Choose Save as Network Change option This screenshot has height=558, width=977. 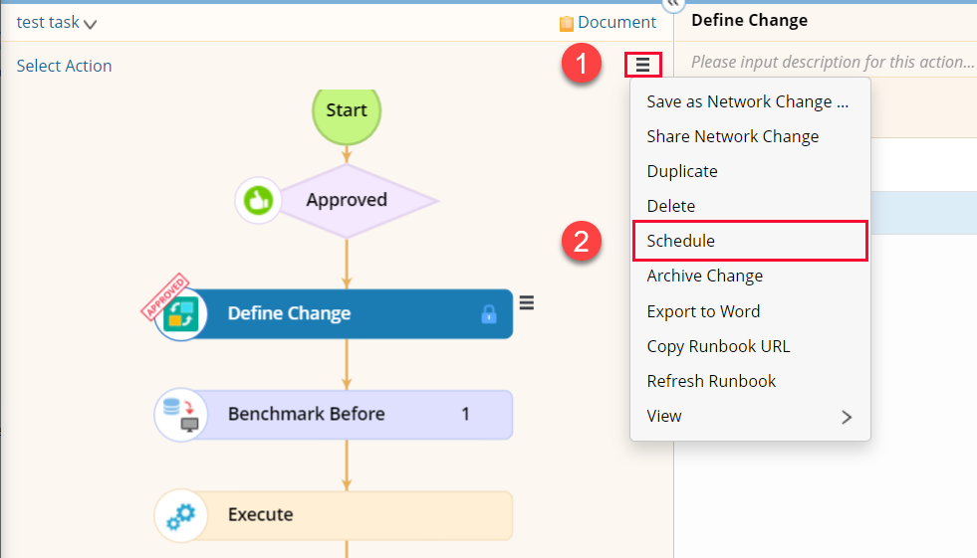pyautogui.click(x=747, y=101)
